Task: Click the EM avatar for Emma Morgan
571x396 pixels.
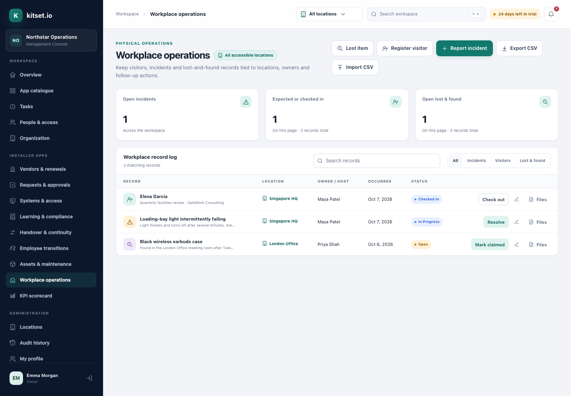Action: click(x=16, y=378)
